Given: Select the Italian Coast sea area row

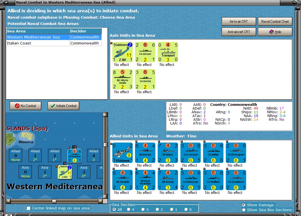Looking at the screenshot, I should tap(54, 43).
